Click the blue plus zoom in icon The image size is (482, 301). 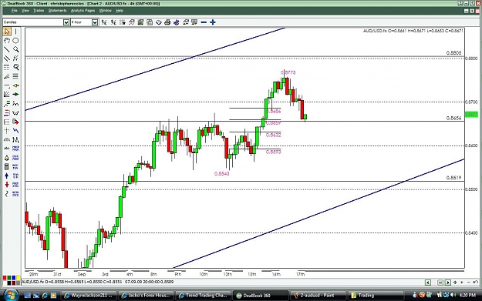coord(212,22)
